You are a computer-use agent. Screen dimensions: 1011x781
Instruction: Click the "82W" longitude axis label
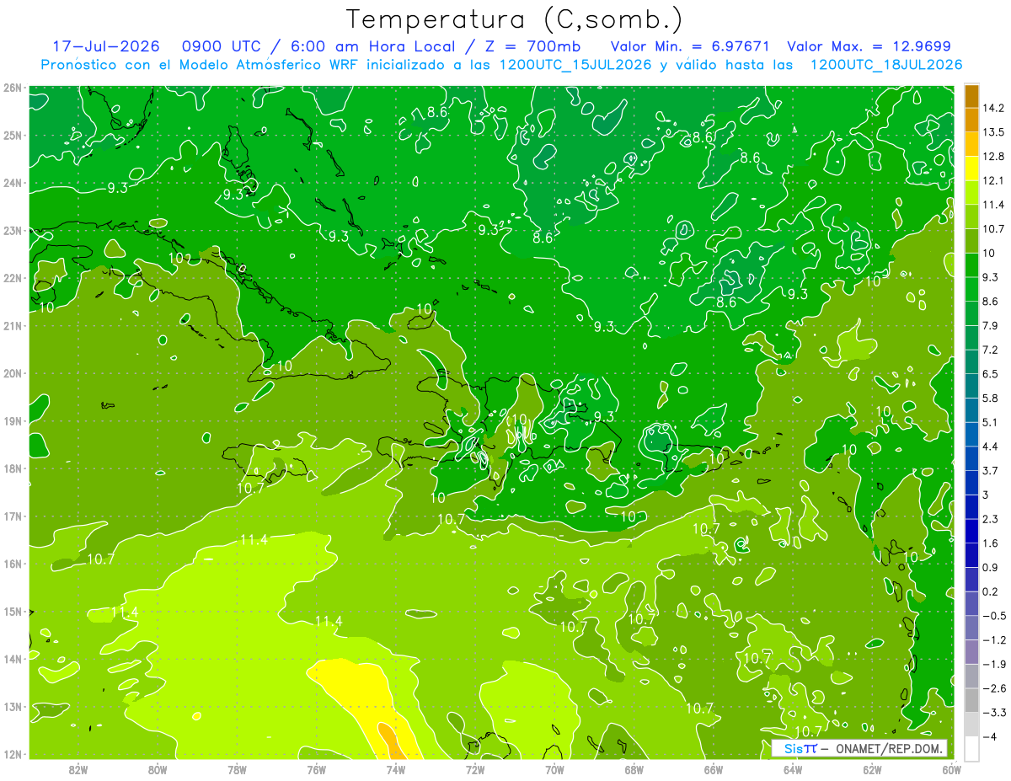pyautogui.click(x=78, y=769)
